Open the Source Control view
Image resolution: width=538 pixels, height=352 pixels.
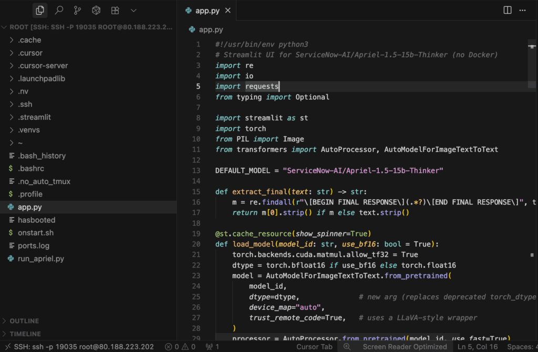pos(77,10)
